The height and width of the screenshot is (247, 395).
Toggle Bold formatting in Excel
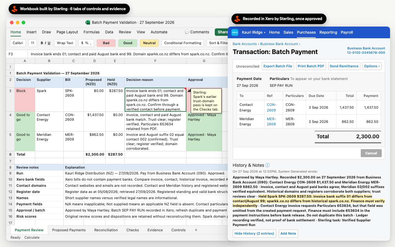[x=42, y=43]
